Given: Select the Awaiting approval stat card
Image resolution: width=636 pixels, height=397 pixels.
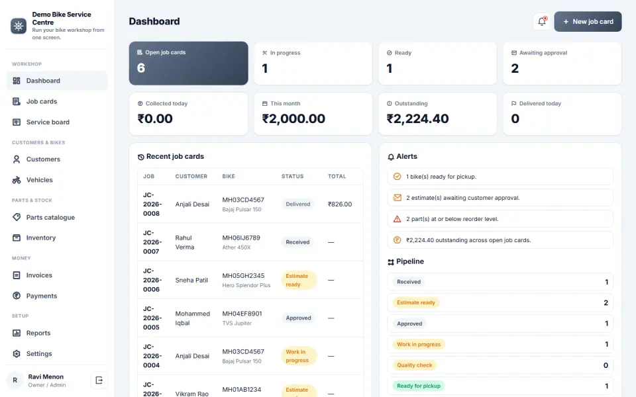Looking at the screenshot, I should [x=562, y=64].
